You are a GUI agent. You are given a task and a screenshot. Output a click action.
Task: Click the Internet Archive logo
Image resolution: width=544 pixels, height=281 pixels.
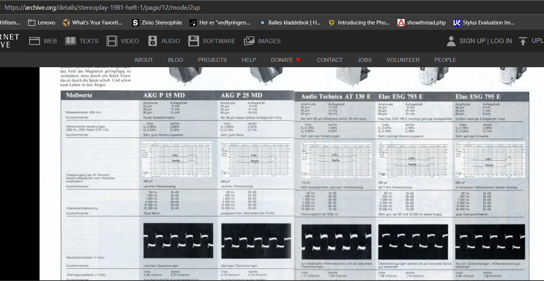pos(9,41)
